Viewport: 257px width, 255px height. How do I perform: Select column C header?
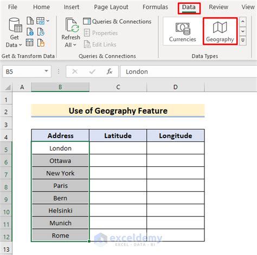pyautogui.click(x=118, y=87)
